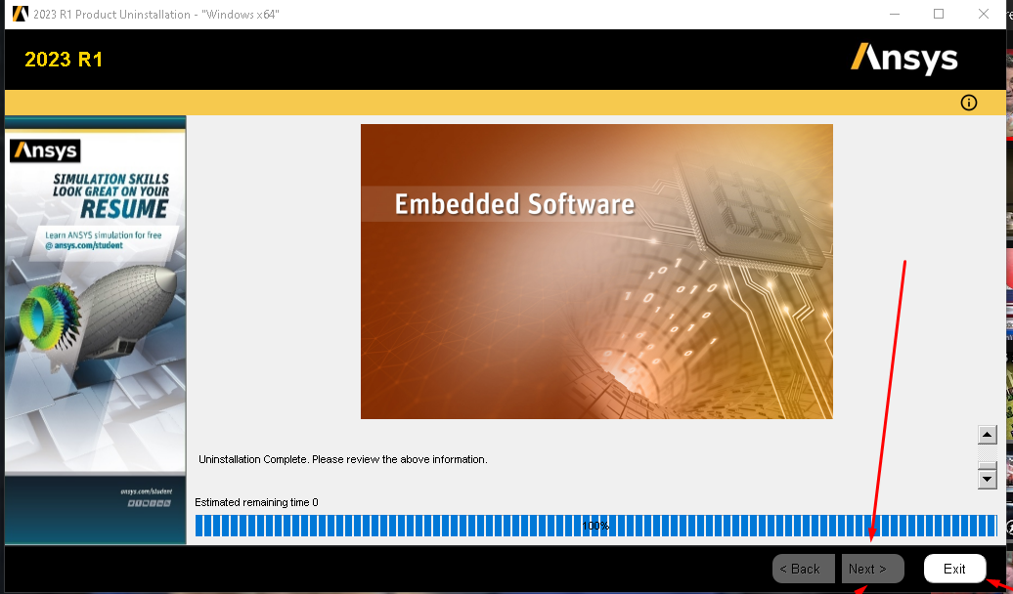
Task: Click the Ansys logo on student banner
Action: (x=46, y=151)
